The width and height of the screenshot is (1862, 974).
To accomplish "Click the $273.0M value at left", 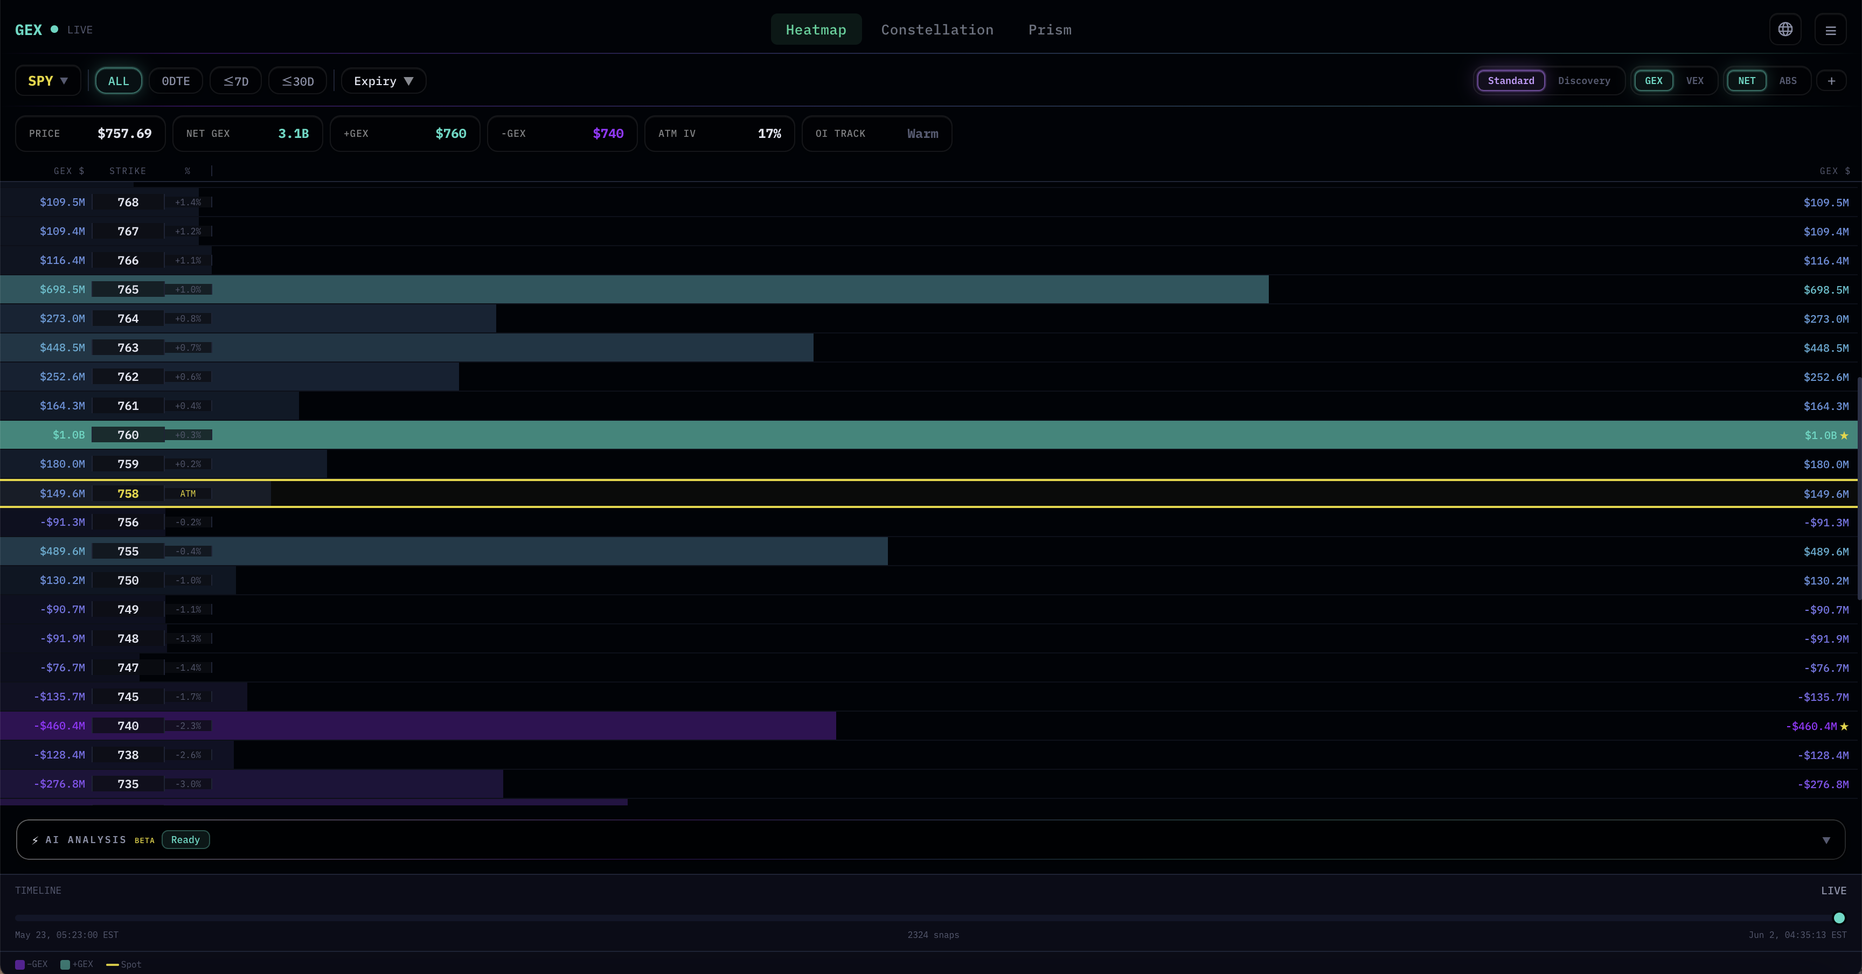I will (x=62, y=318).
